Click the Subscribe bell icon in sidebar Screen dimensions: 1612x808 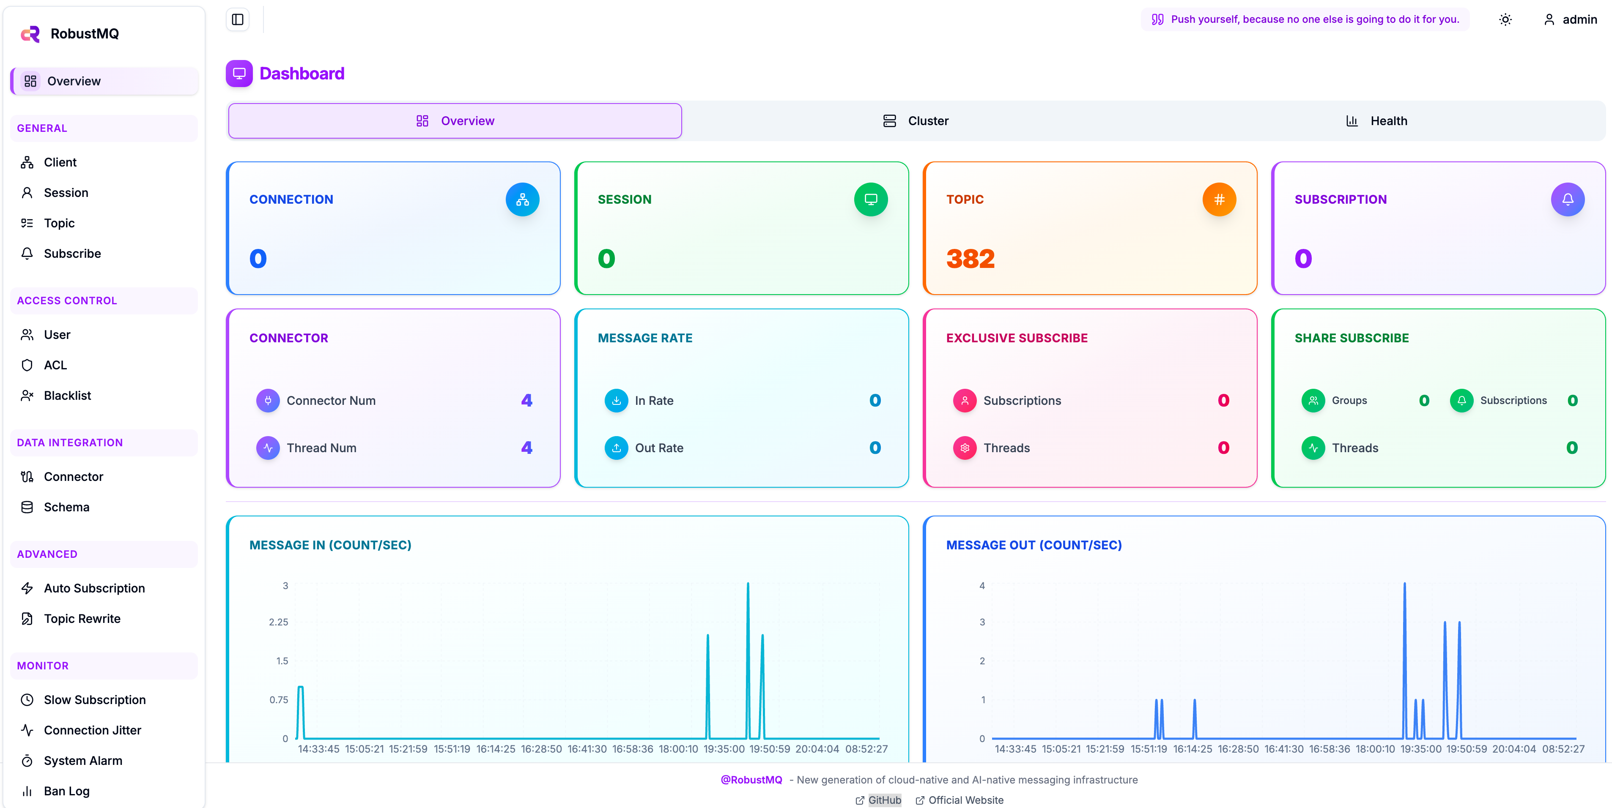point(27,253)
